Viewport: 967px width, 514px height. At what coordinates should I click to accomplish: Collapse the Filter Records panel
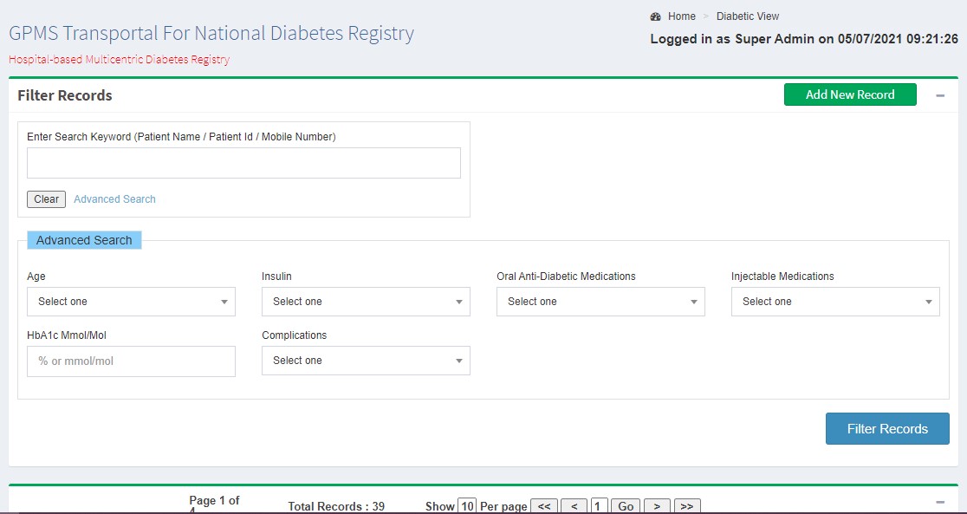pos(940,95)
